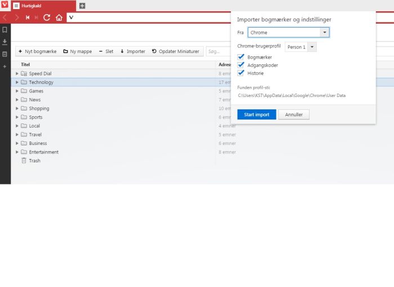Click the Speed Dial folder icon

click(24, 73)
